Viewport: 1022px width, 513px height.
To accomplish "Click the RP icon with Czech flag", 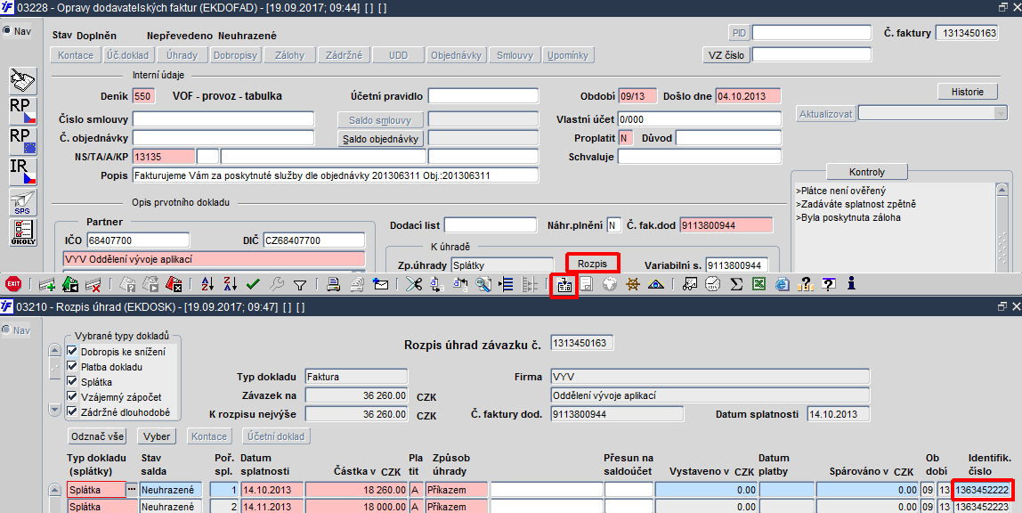I will coord(23,110).
